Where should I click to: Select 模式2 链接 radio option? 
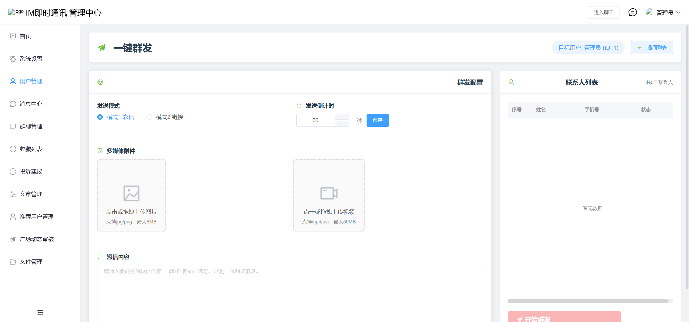[x=149, y=117]
